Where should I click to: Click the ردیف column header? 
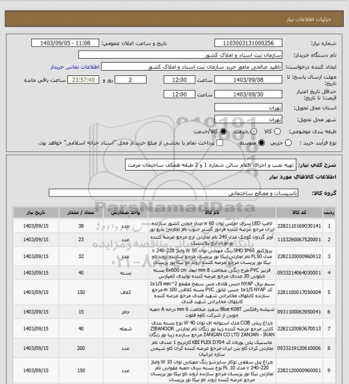[329, 212]
